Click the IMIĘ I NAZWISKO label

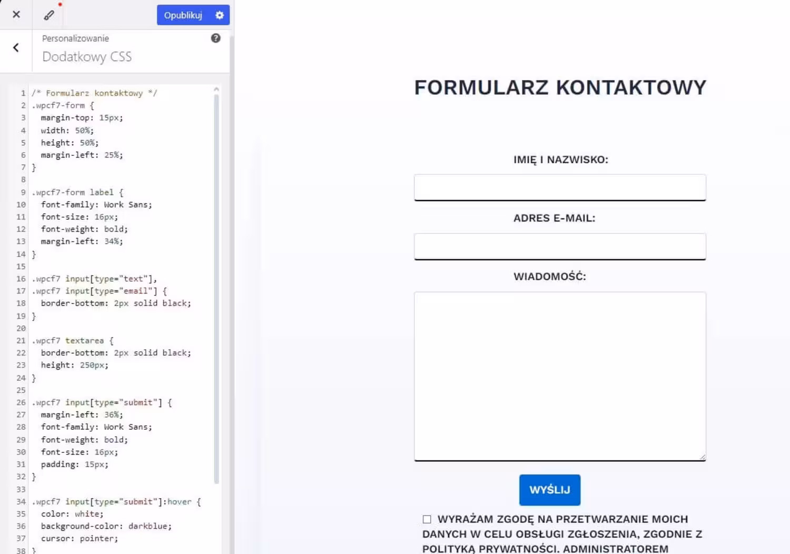(561, 160)
